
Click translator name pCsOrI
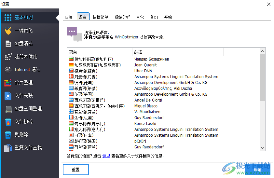[x=140, y=141]
